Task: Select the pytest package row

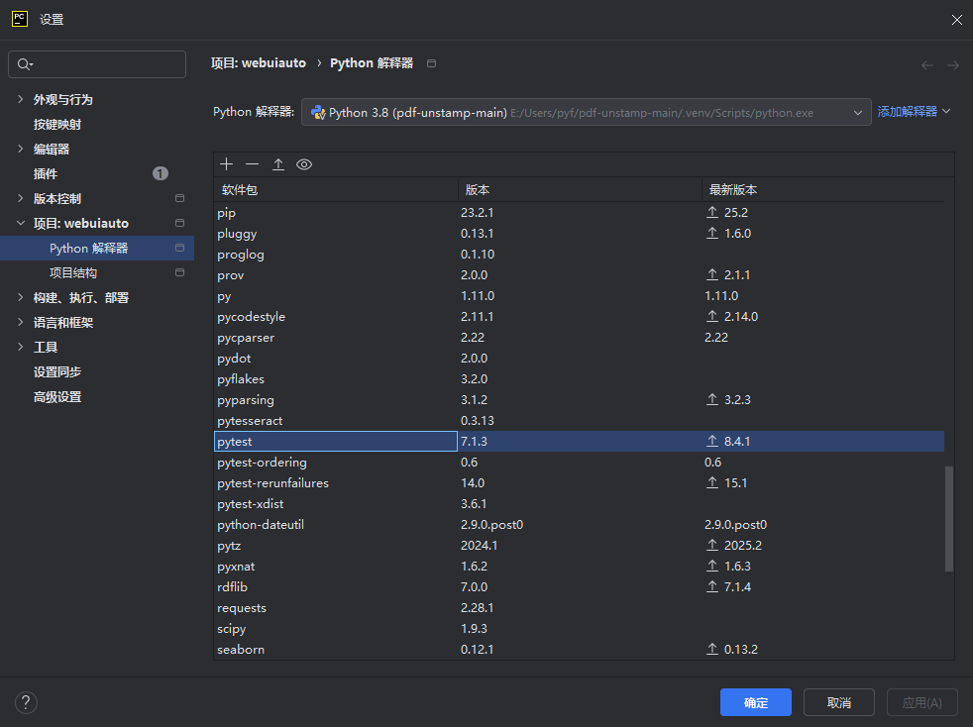Action: (x=580, y=441)
